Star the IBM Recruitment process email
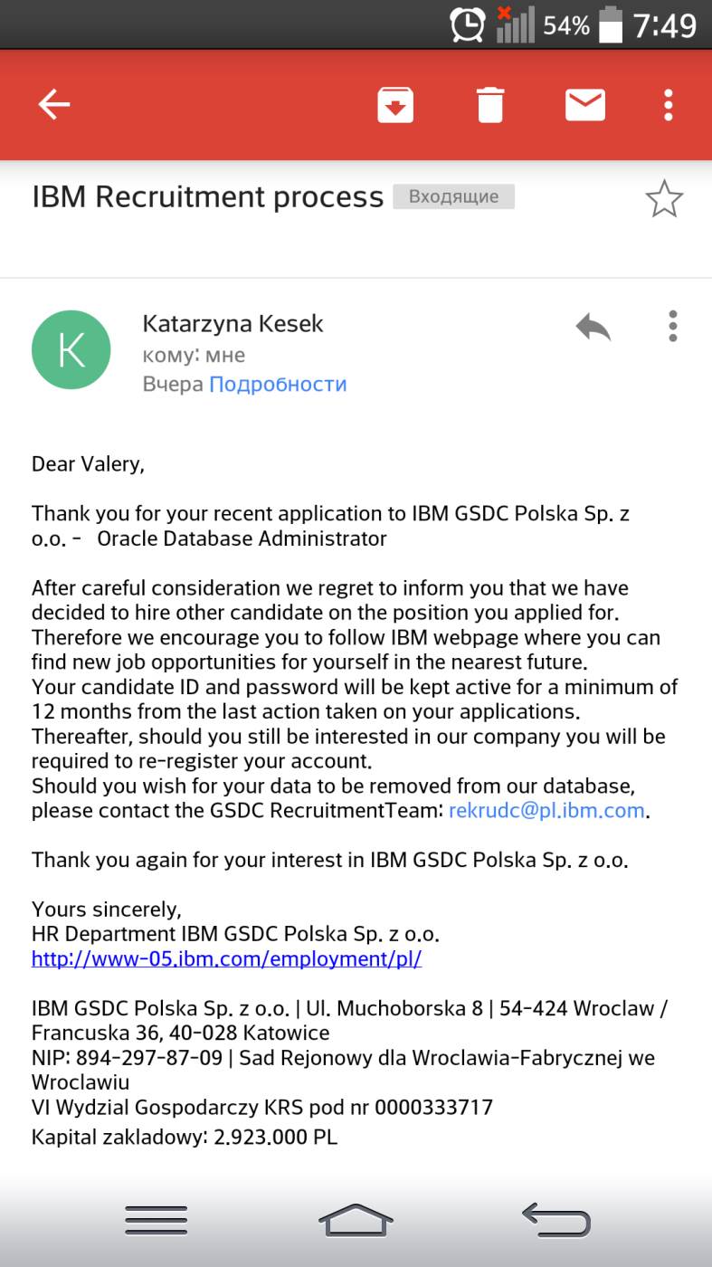This screenshot has height=1267, width=712. click(x=664, y=199)
